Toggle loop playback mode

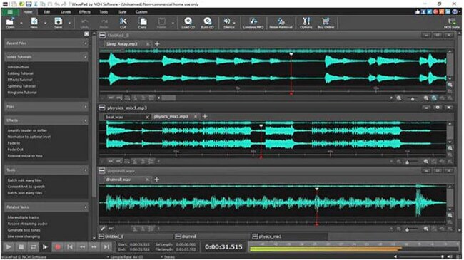(x=33, y=247)
